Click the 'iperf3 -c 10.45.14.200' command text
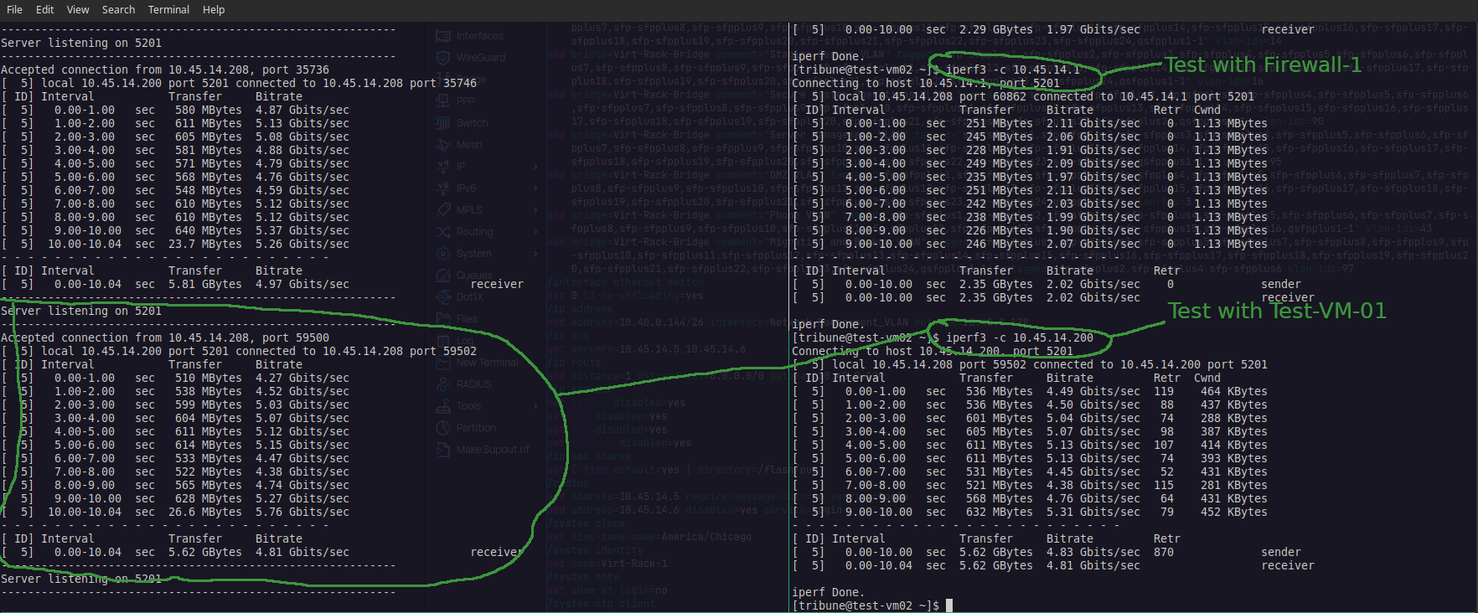 (x=1020, y=337)
